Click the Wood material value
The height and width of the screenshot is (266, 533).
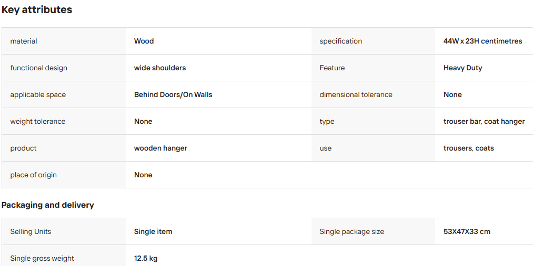pyautogui.click(x=144, y=41)
